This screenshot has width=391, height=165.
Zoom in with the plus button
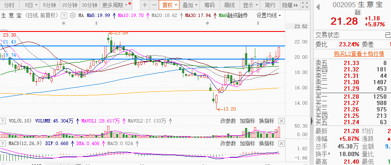pos(145,5)
